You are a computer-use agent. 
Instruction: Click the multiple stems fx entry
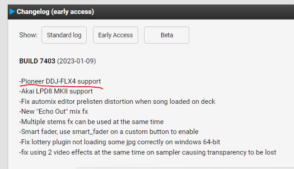(x=91, y=122)
